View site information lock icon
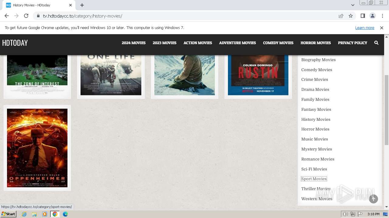389x218 pixels. coord(38,16)
